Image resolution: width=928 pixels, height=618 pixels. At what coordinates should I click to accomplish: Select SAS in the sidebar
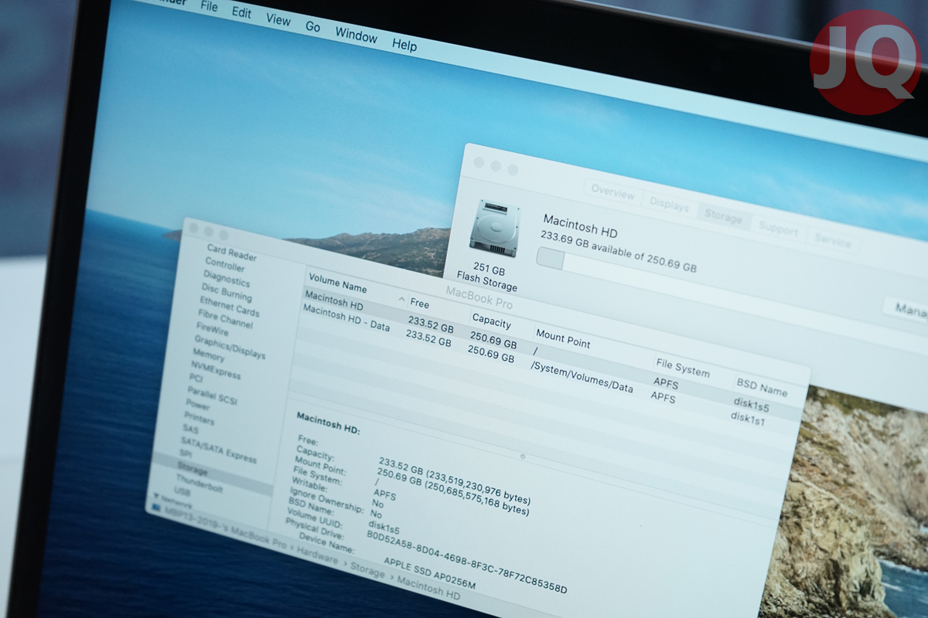click(189, 429)
